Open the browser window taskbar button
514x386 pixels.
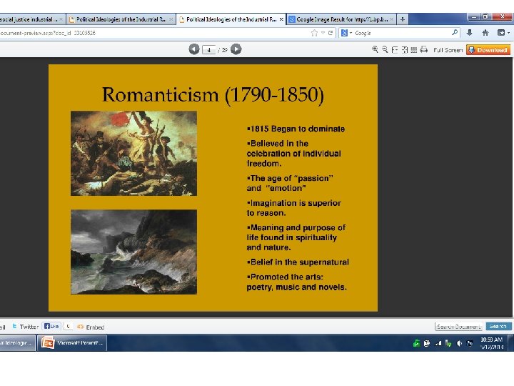[17, 342]
